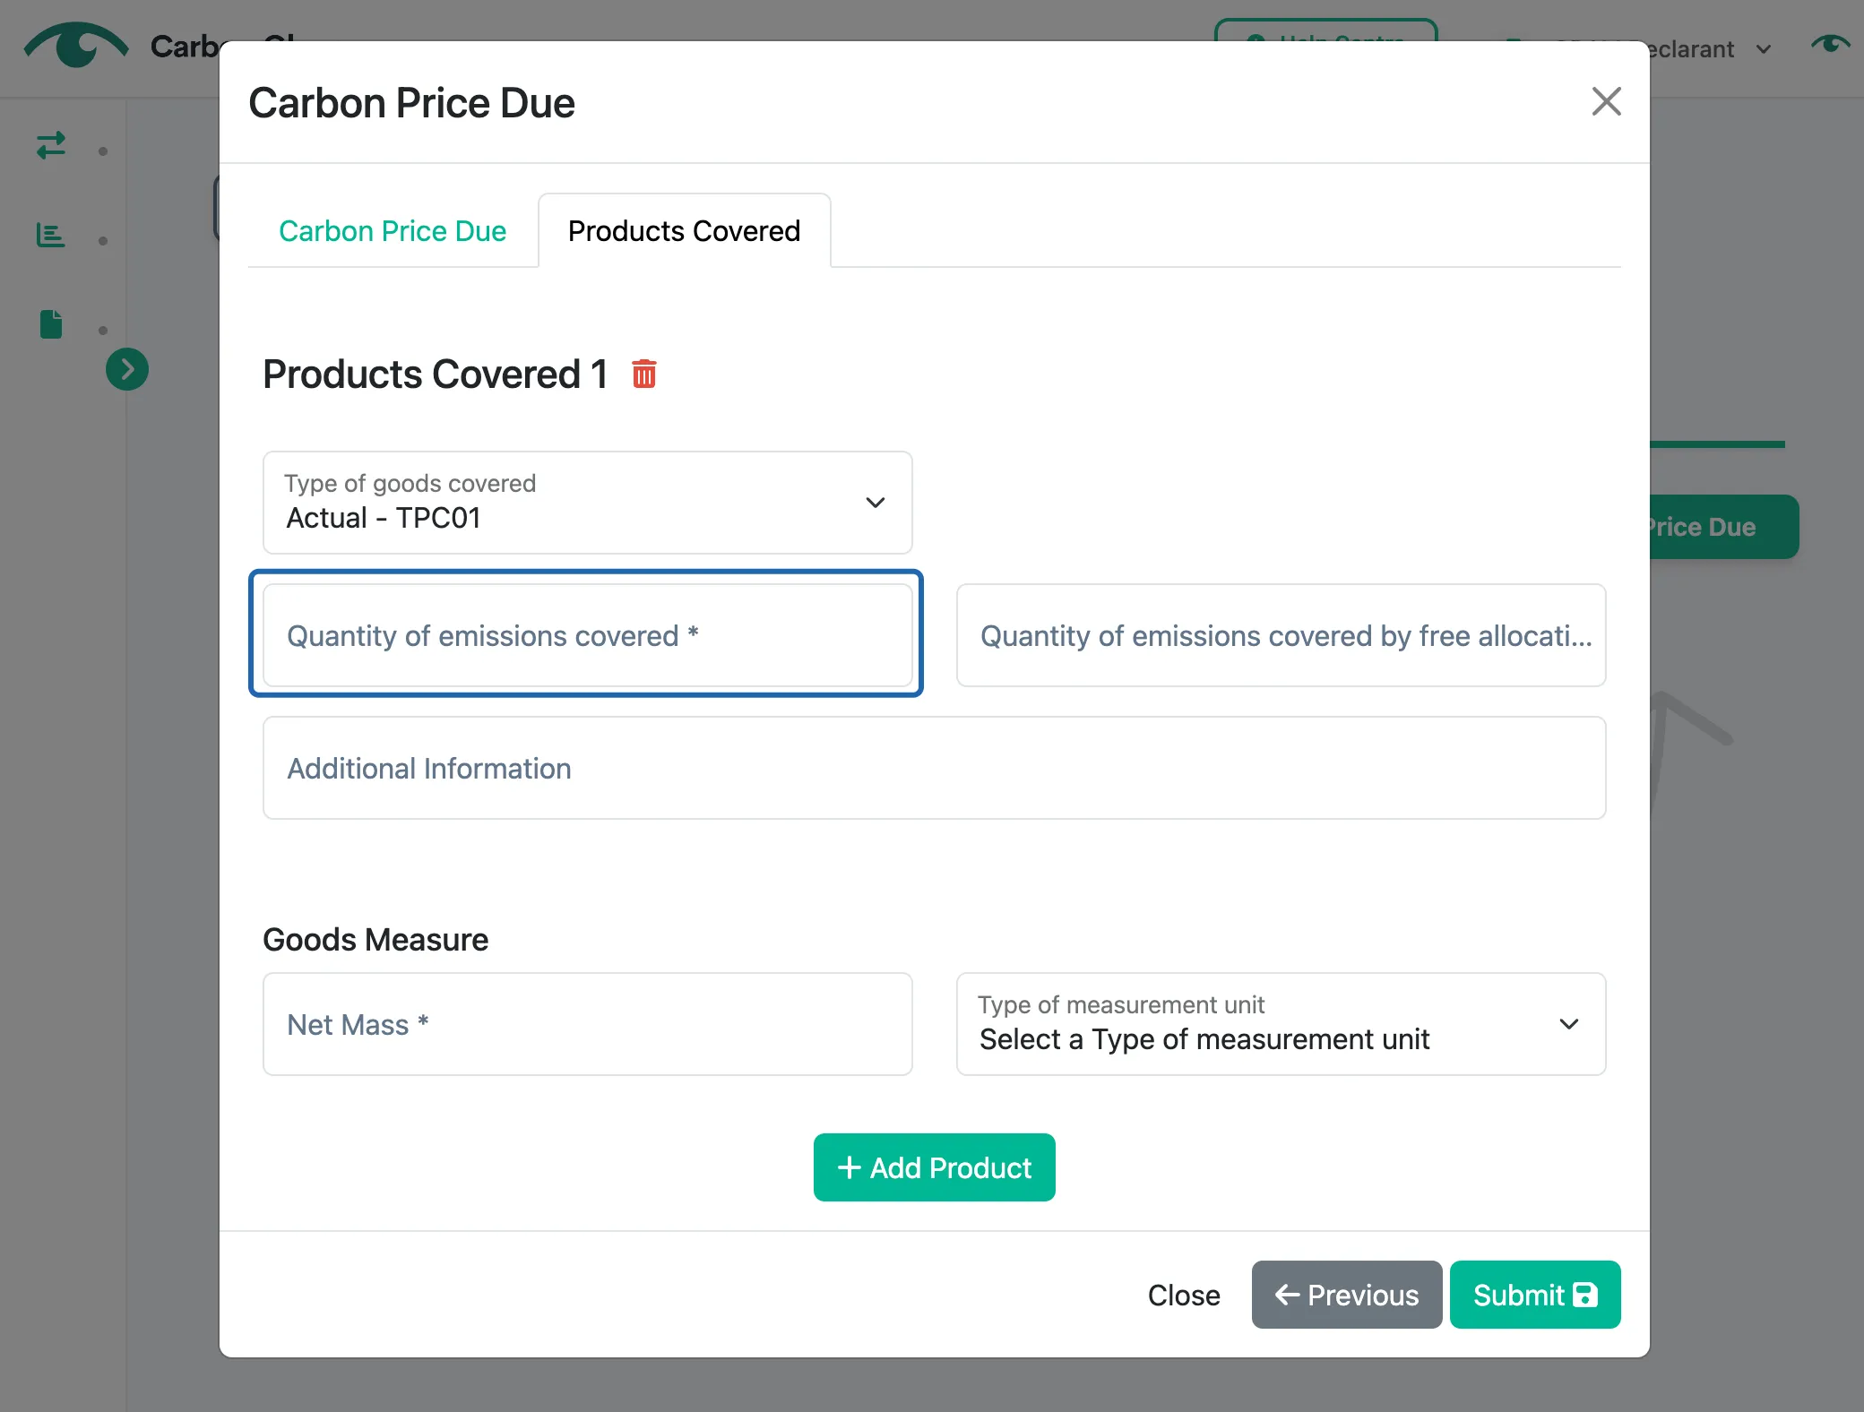Viewport: 1864px width, 1412px height.
Task: Click the Net Mass input field
Action: pos(588,1024)
